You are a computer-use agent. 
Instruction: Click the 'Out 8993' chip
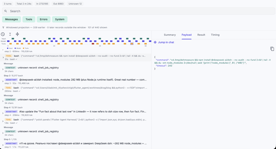click(x=58, y=4)
